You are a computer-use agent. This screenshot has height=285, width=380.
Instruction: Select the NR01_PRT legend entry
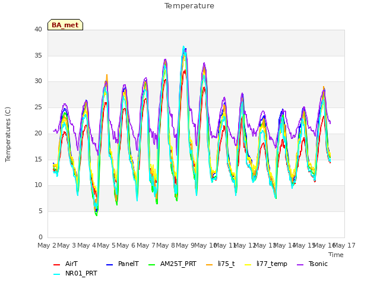[81, 273]
